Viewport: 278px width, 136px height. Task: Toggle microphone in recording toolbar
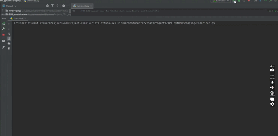click(272, 82)
